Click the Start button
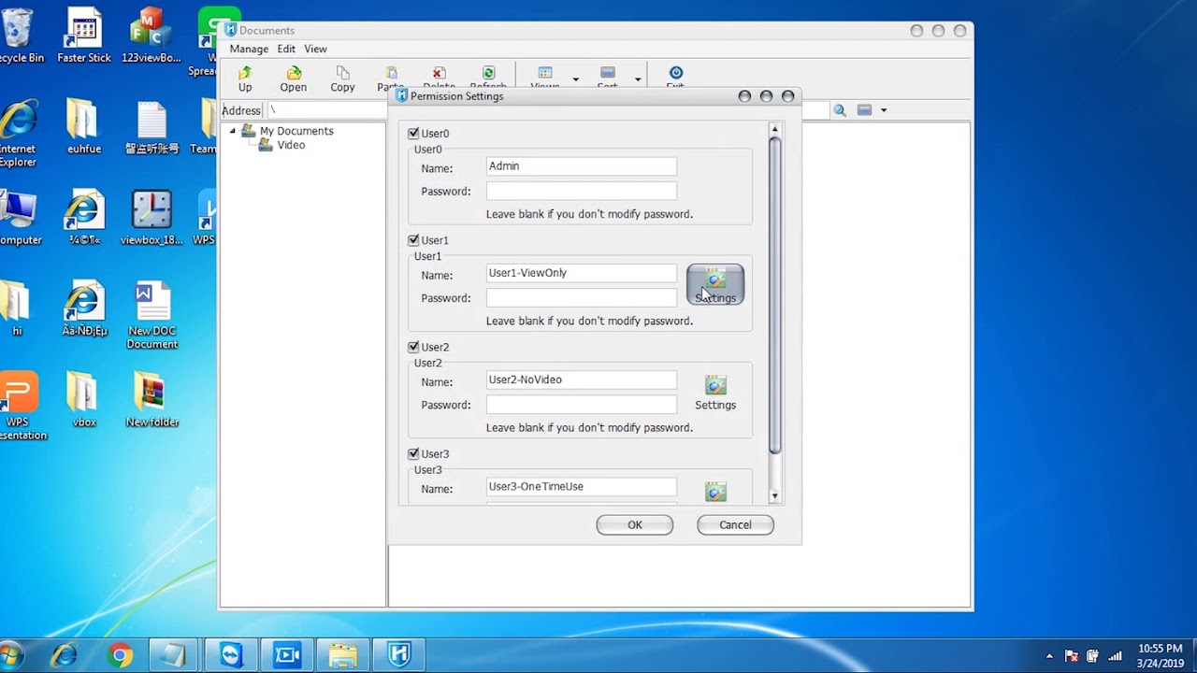 9,655
